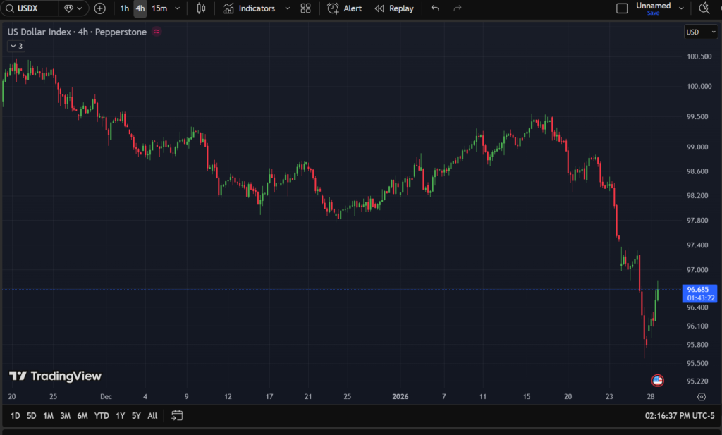Start bar Replay mode
The height and width of the screenshot is (435, 722).
[394, 9]
